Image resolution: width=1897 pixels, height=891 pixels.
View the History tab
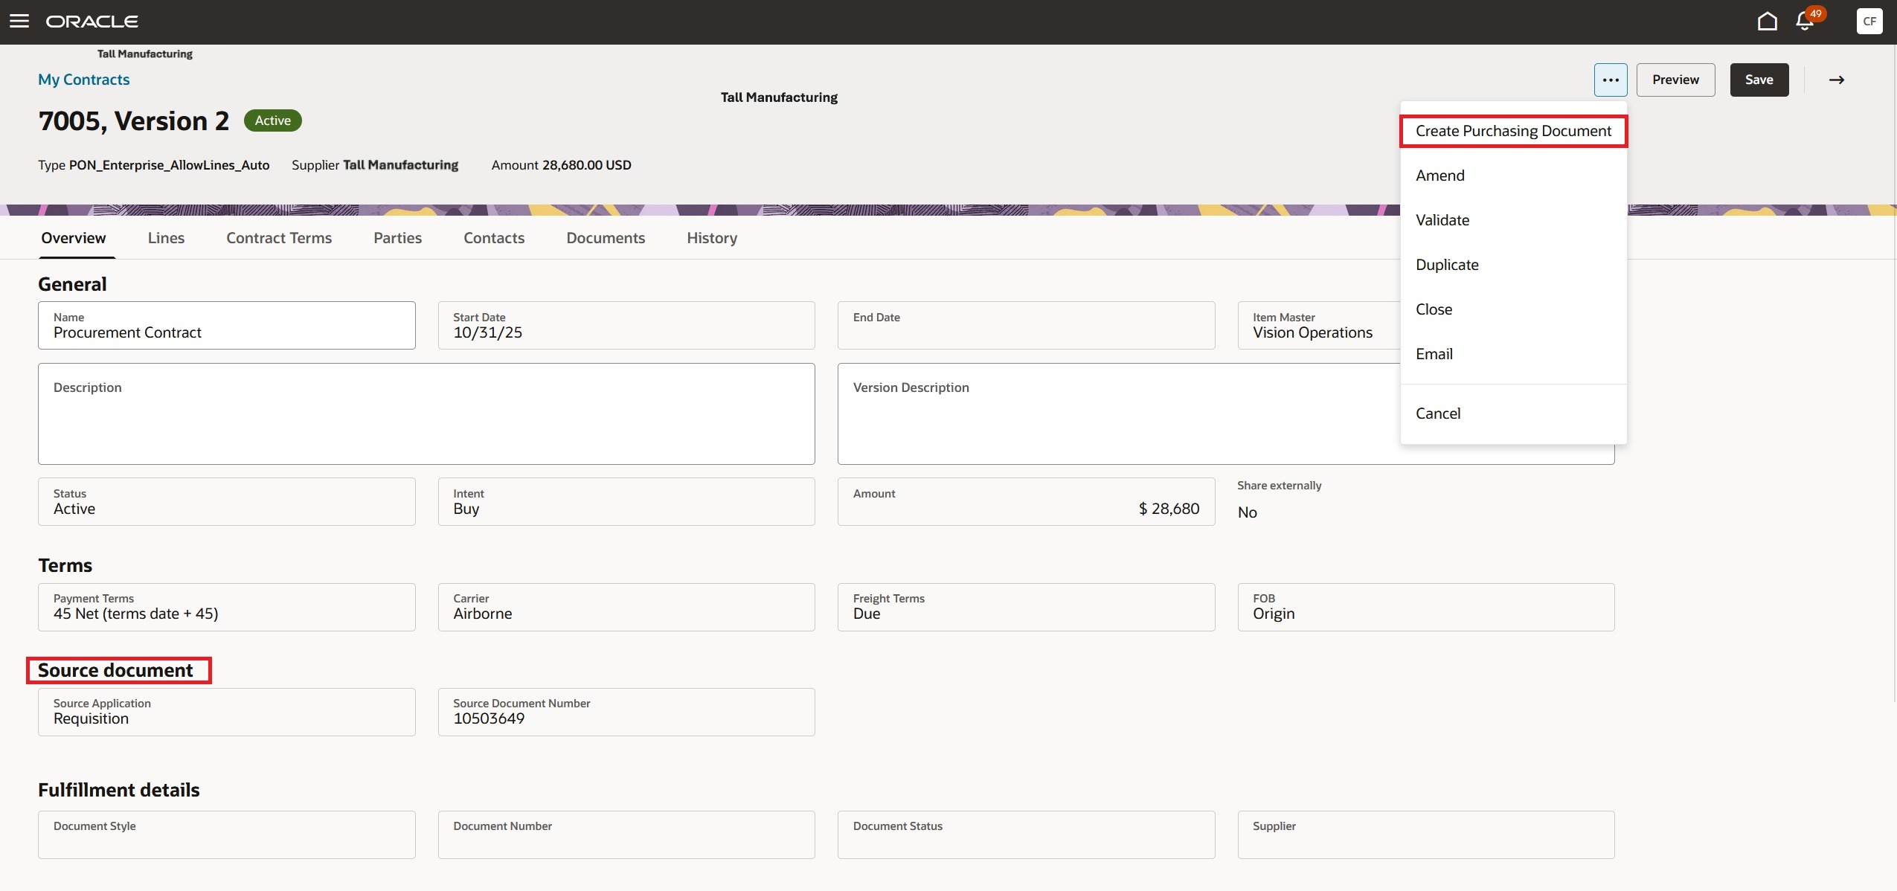tap(711, 238)
